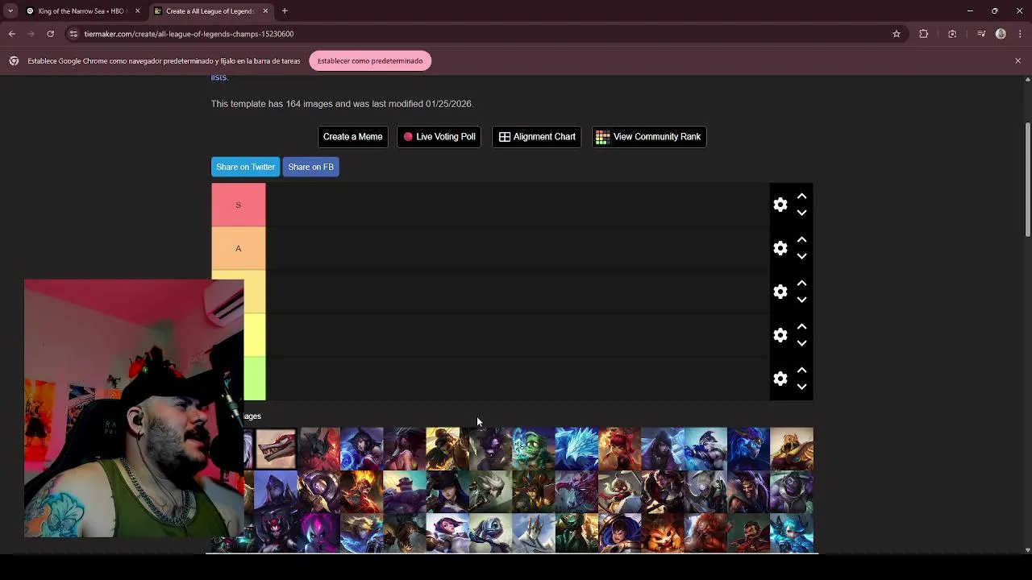Move S tier row down with chevron
Image resolution: width=1032 pixels, height=580 pixels.
[801, 213]
